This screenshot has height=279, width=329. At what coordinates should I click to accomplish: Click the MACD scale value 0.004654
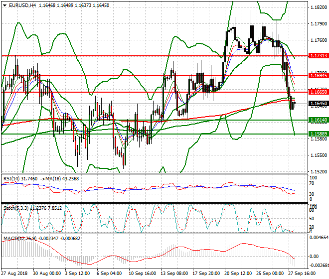click(x=319, y=238)
